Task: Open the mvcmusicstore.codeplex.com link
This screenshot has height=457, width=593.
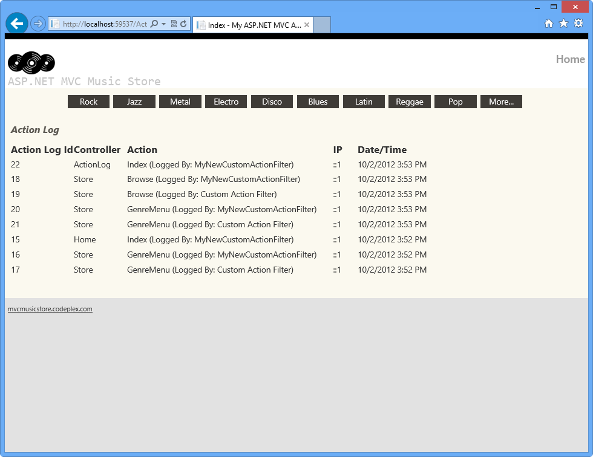Action: (x=50, y=309)
